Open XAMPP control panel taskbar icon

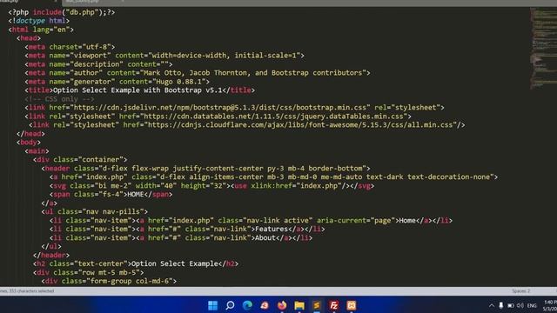(352, 305)
